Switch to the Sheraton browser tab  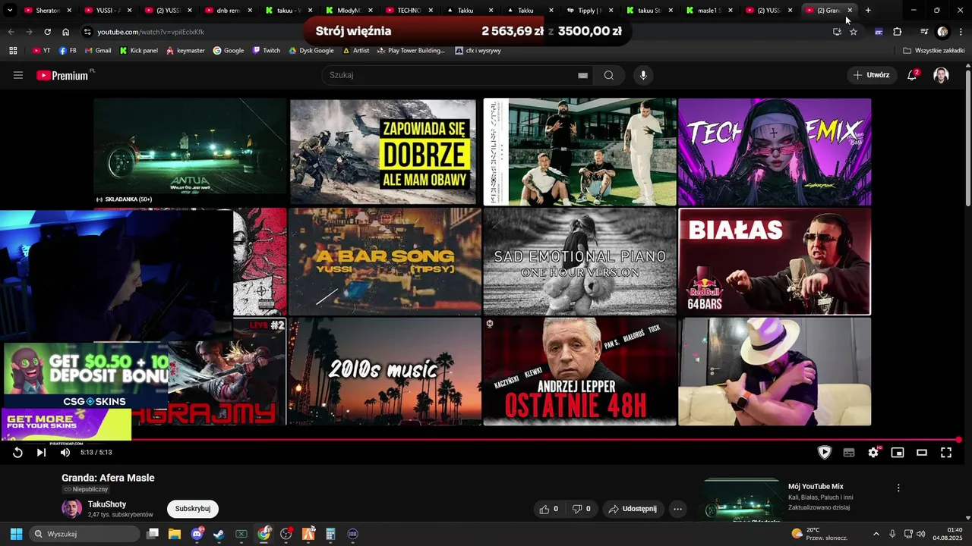click(x=47, y=11)
